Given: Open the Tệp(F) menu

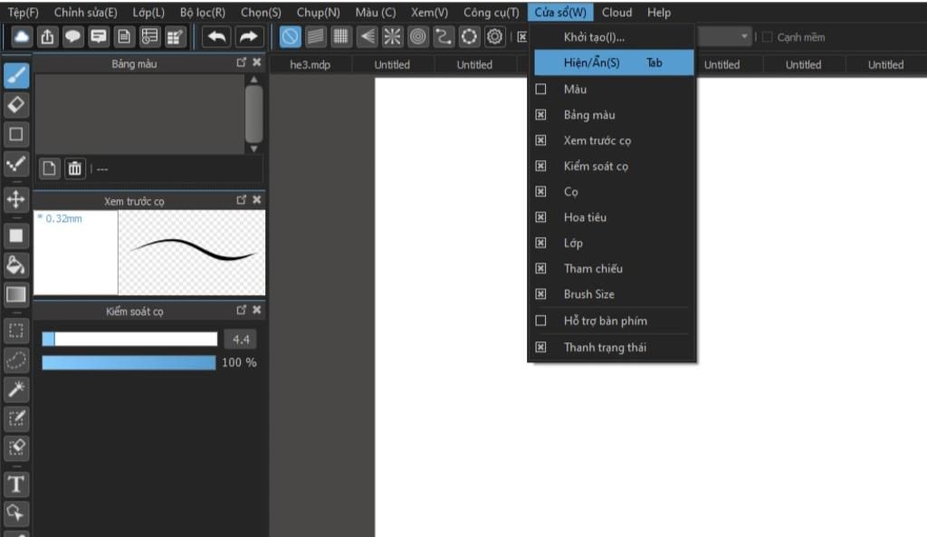Looking at the screenshot, I should pos(23,13).
